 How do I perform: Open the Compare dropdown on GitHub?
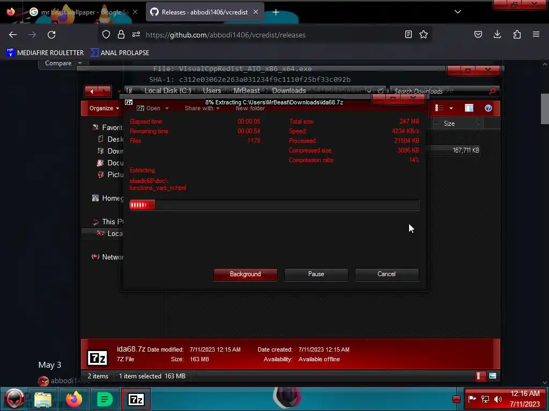63,63
